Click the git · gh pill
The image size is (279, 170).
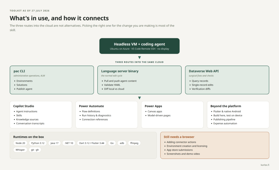point(35,150)
